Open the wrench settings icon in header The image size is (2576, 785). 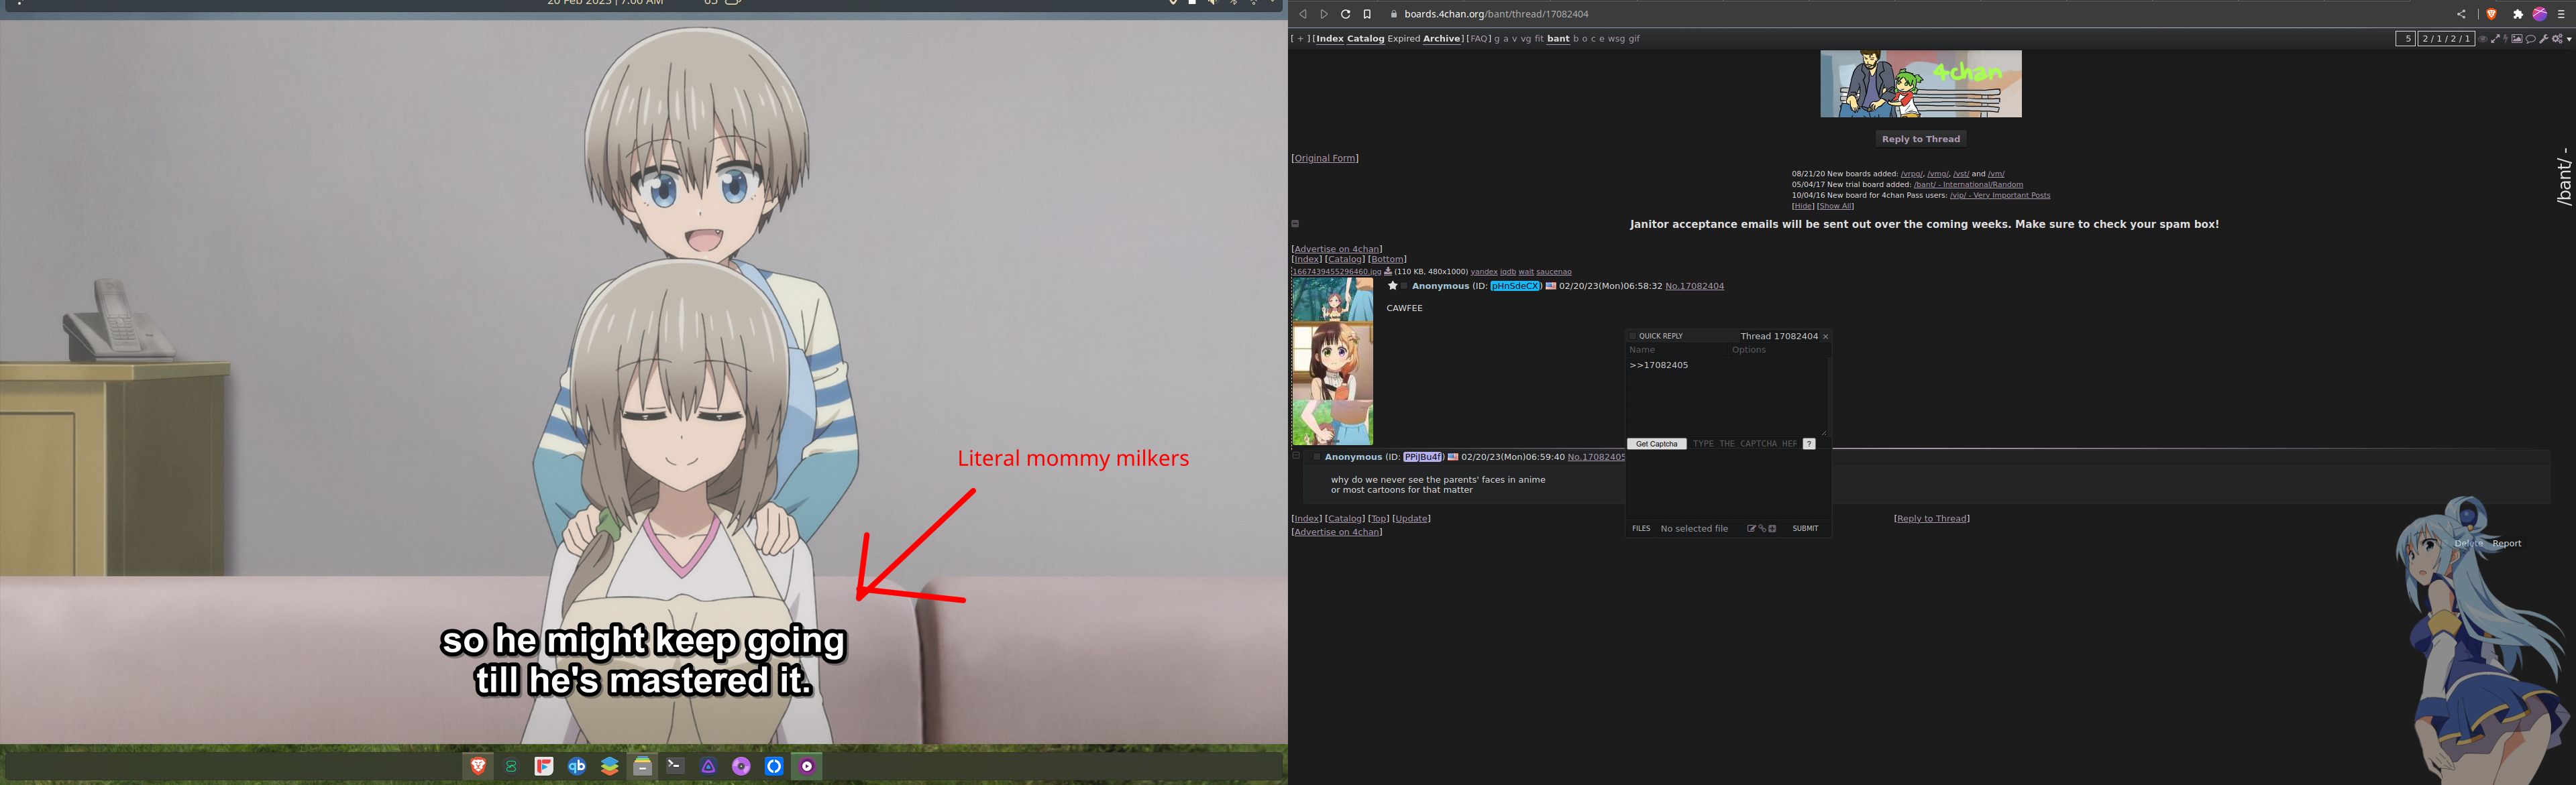click(x=2544, y=39)
